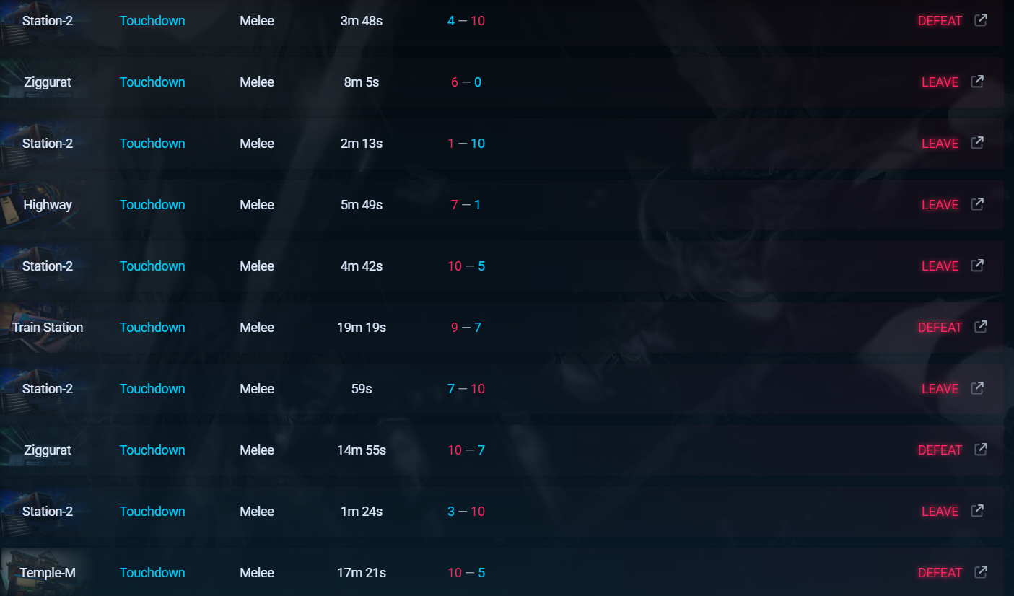
Task: Click Touchdown link for 8m 5s Ziggurat match
Action: (152, 82)
